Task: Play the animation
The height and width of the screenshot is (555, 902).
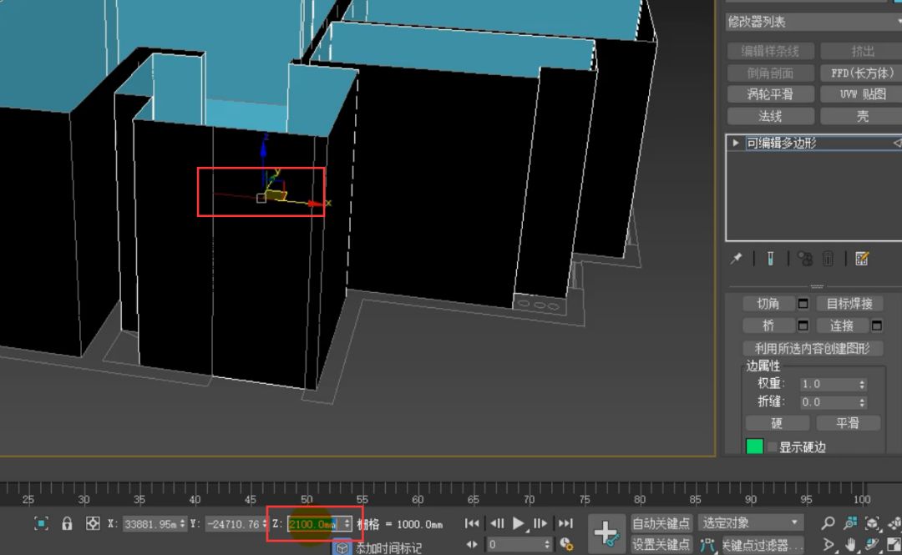Action: [x=519, y=523]
